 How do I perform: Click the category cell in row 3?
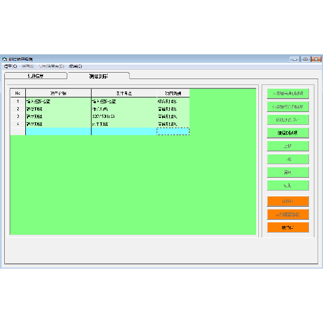tap(173, 116)
